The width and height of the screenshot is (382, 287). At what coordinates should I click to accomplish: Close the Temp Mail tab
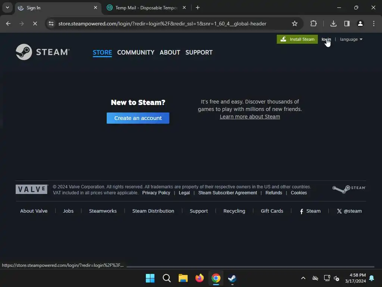point(184,7)
